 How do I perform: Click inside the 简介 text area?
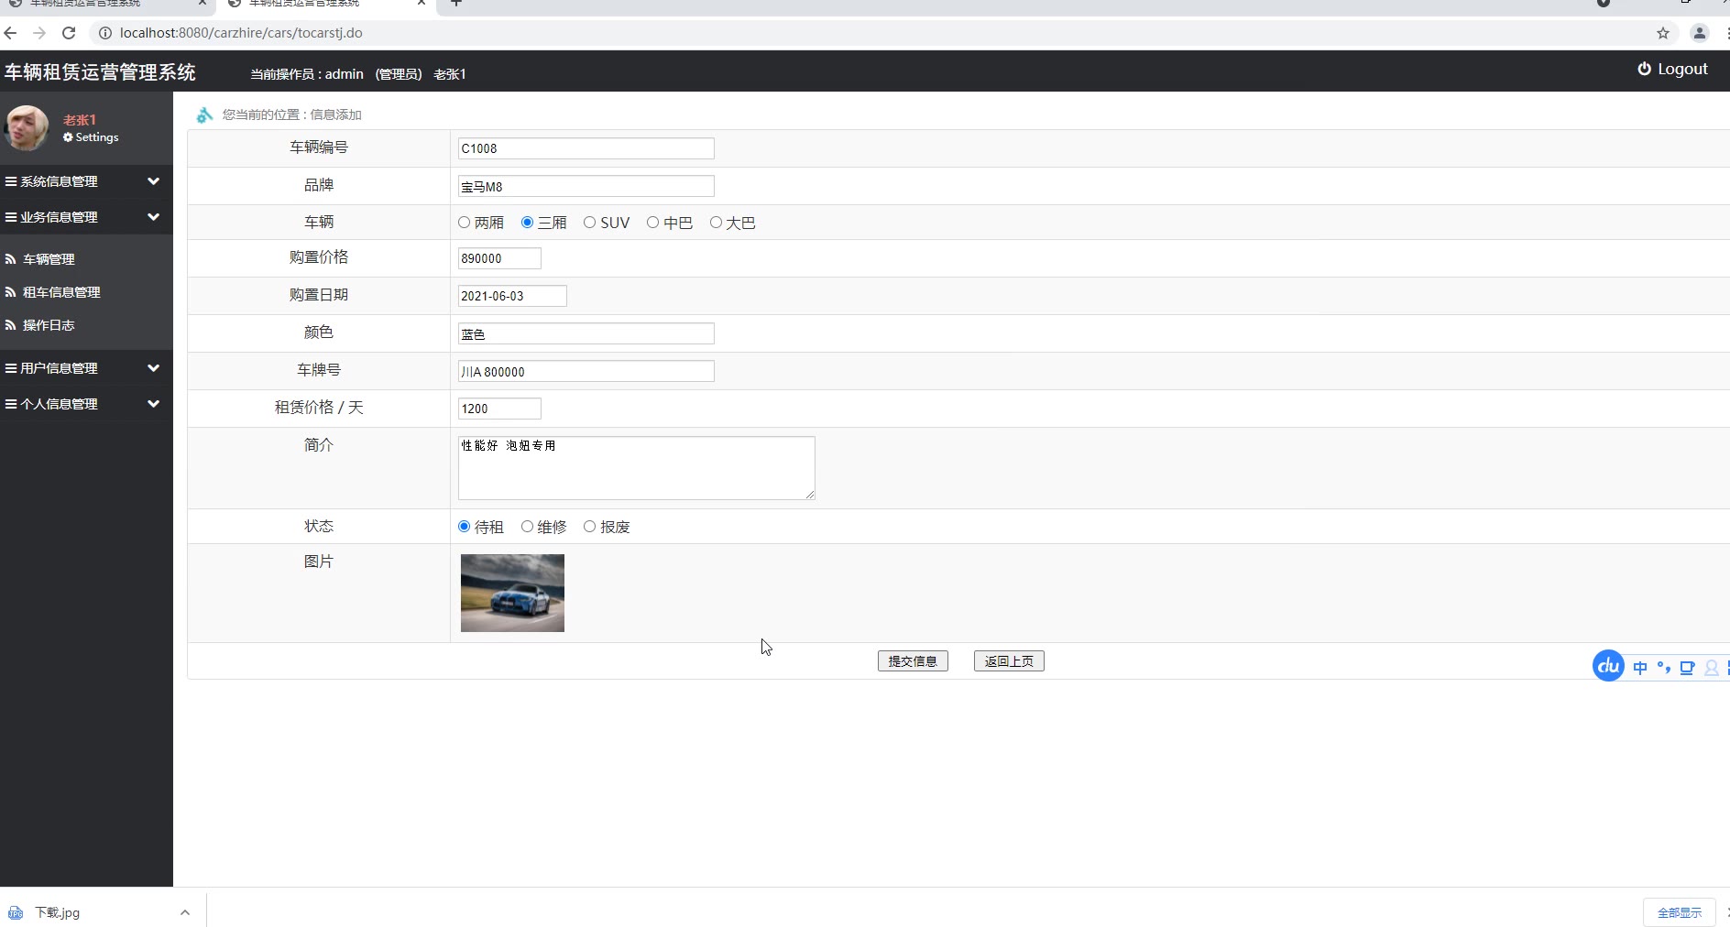pyautogui.click(x=637, y=468)
